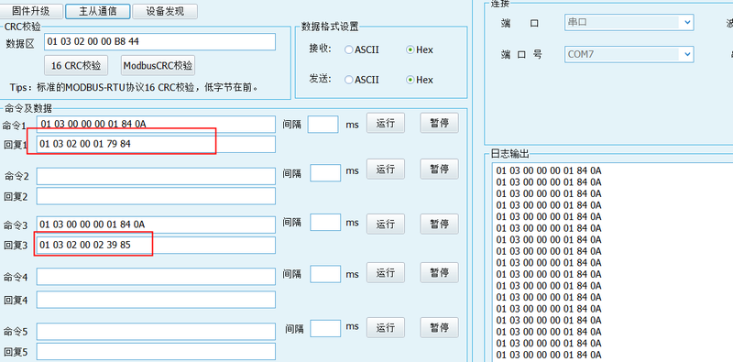Click the 命令2 间隔 ms field

pos(325,172)
